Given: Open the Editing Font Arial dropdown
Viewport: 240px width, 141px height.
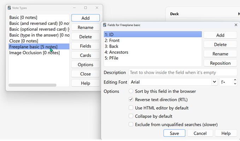Looking at the screenshot, I should [214, 82].
